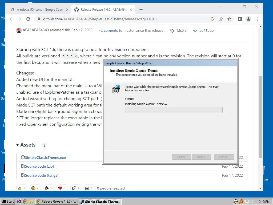This screenshot has height=205, width=273.
Task: Toggle laugh smiley reaction
Action: [35, 188]
